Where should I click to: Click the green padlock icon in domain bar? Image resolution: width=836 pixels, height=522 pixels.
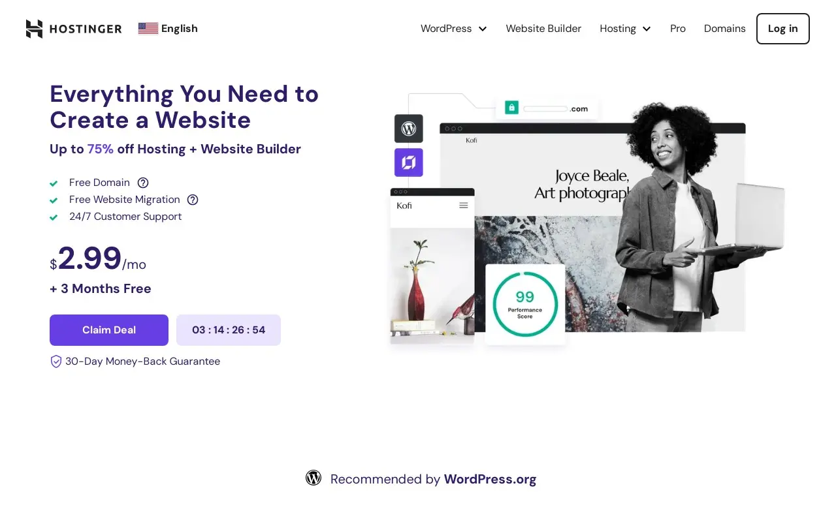click(511, 108)
